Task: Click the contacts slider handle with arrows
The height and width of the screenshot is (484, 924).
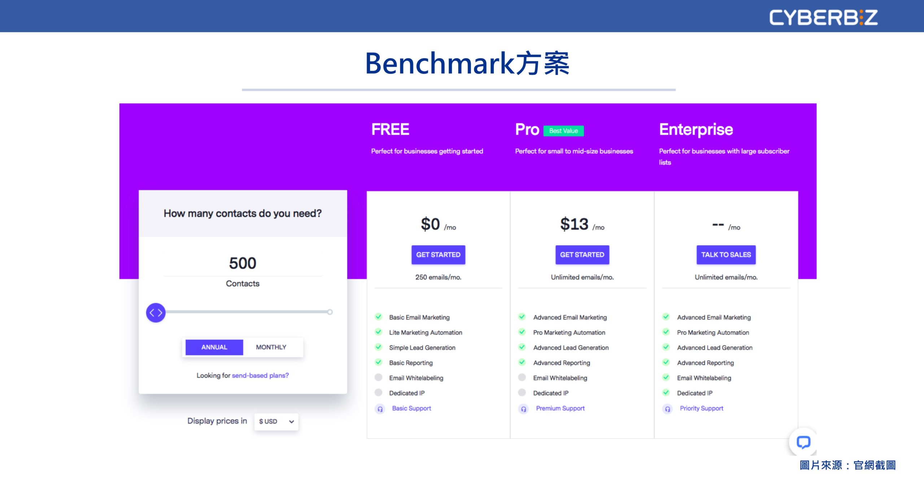Action: coord(156,312)
